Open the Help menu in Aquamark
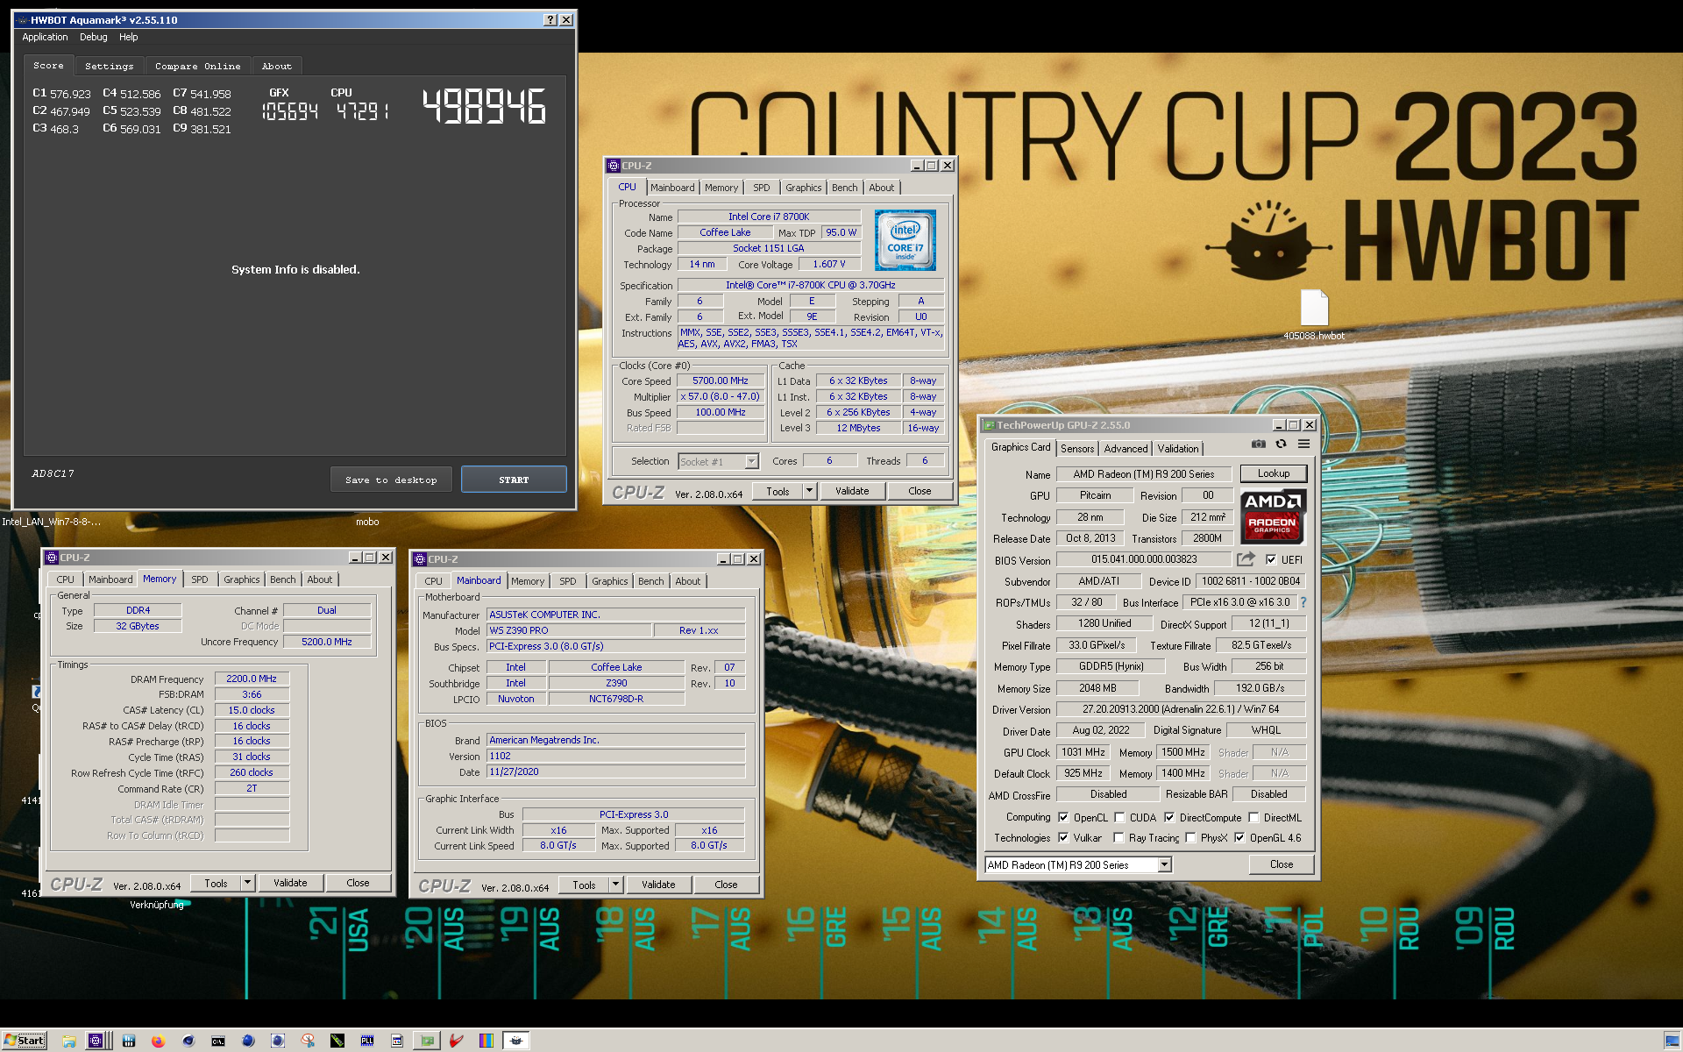This screenshot has width=1683, height=1052. pyautogui.click(x=129, y=37)
